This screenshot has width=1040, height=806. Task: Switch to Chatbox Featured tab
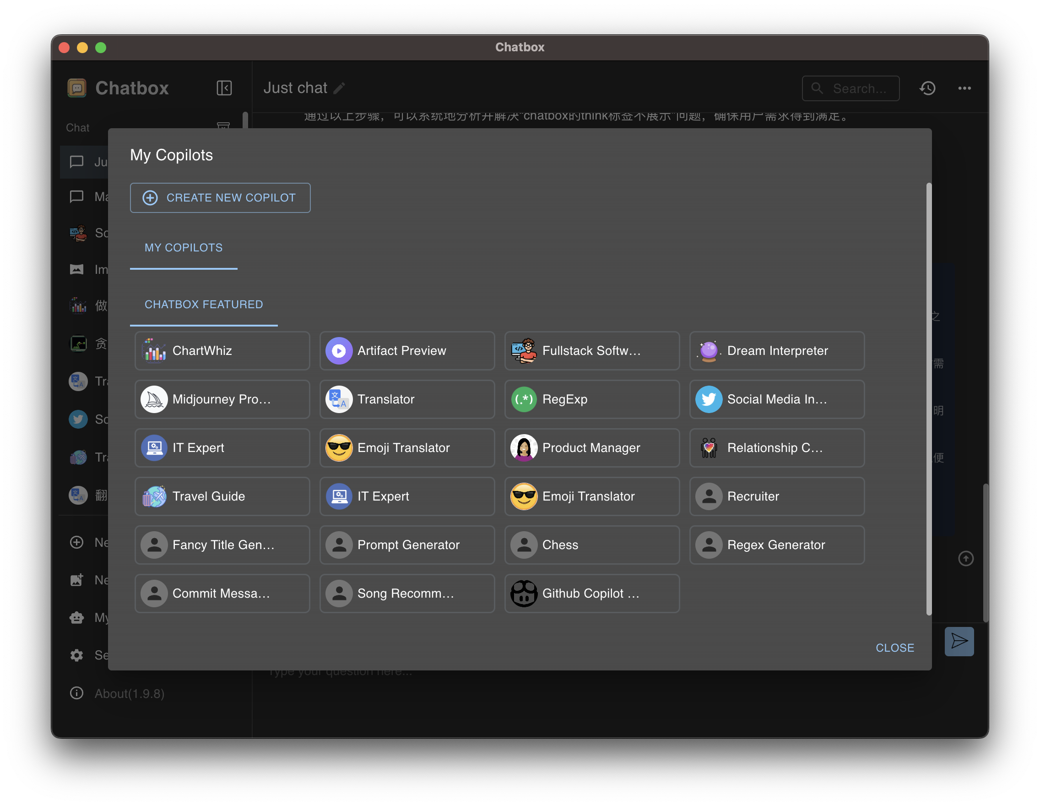(204, 305)
